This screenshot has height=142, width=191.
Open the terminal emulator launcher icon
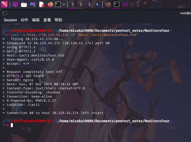click(x=58, y=4)
